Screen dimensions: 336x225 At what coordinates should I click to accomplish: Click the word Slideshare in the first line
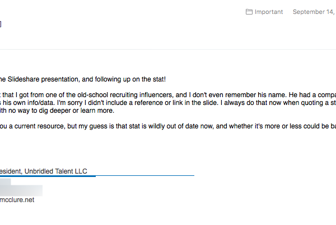[x=24, y=79]
